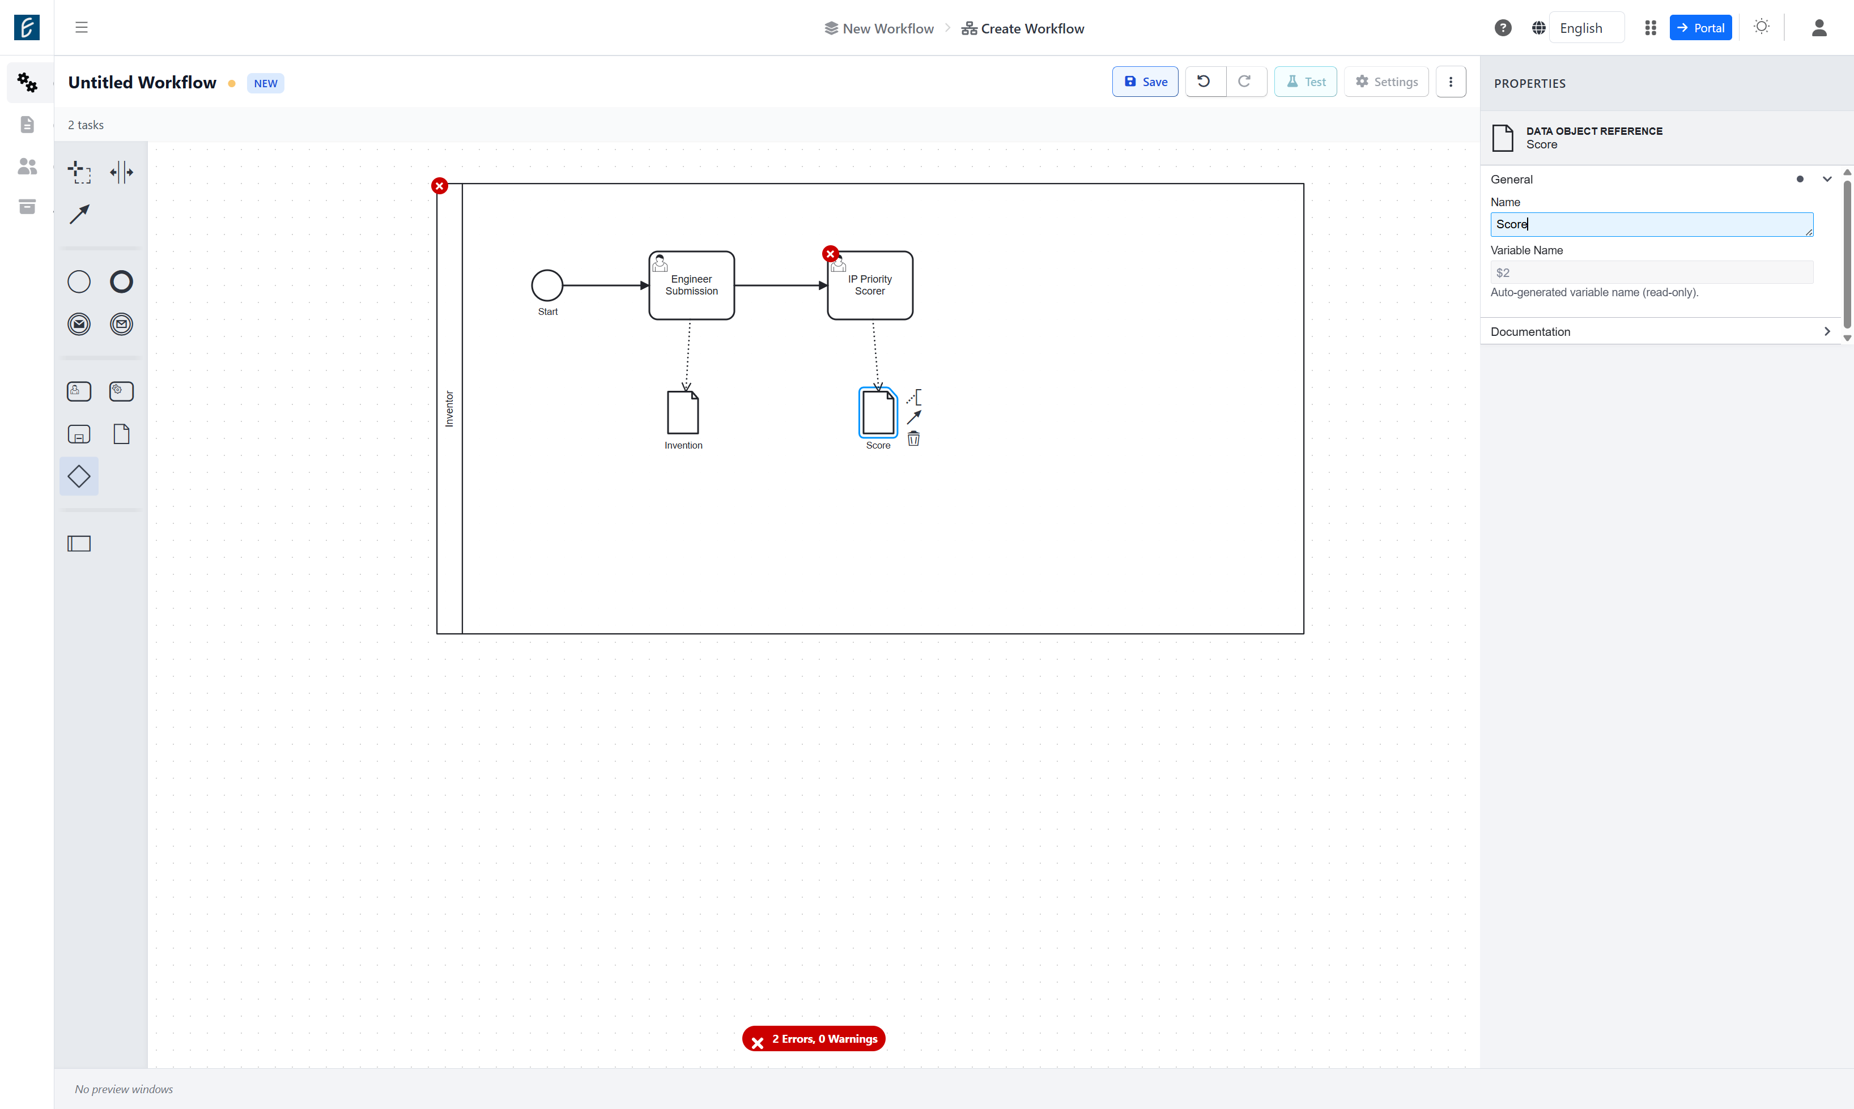Open the user account menu
Viewport: 1854px width, 1109px height.
pos(1819,28)
